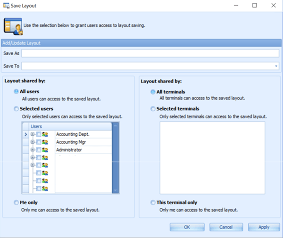Click the Accounting Dept. group icon
The height and width of the screenshot is (238, 283).
point(45,134)
